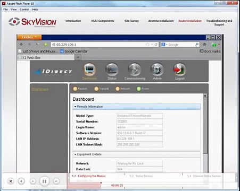
Task: Skip to the next section
Action: tap(56, 181)
